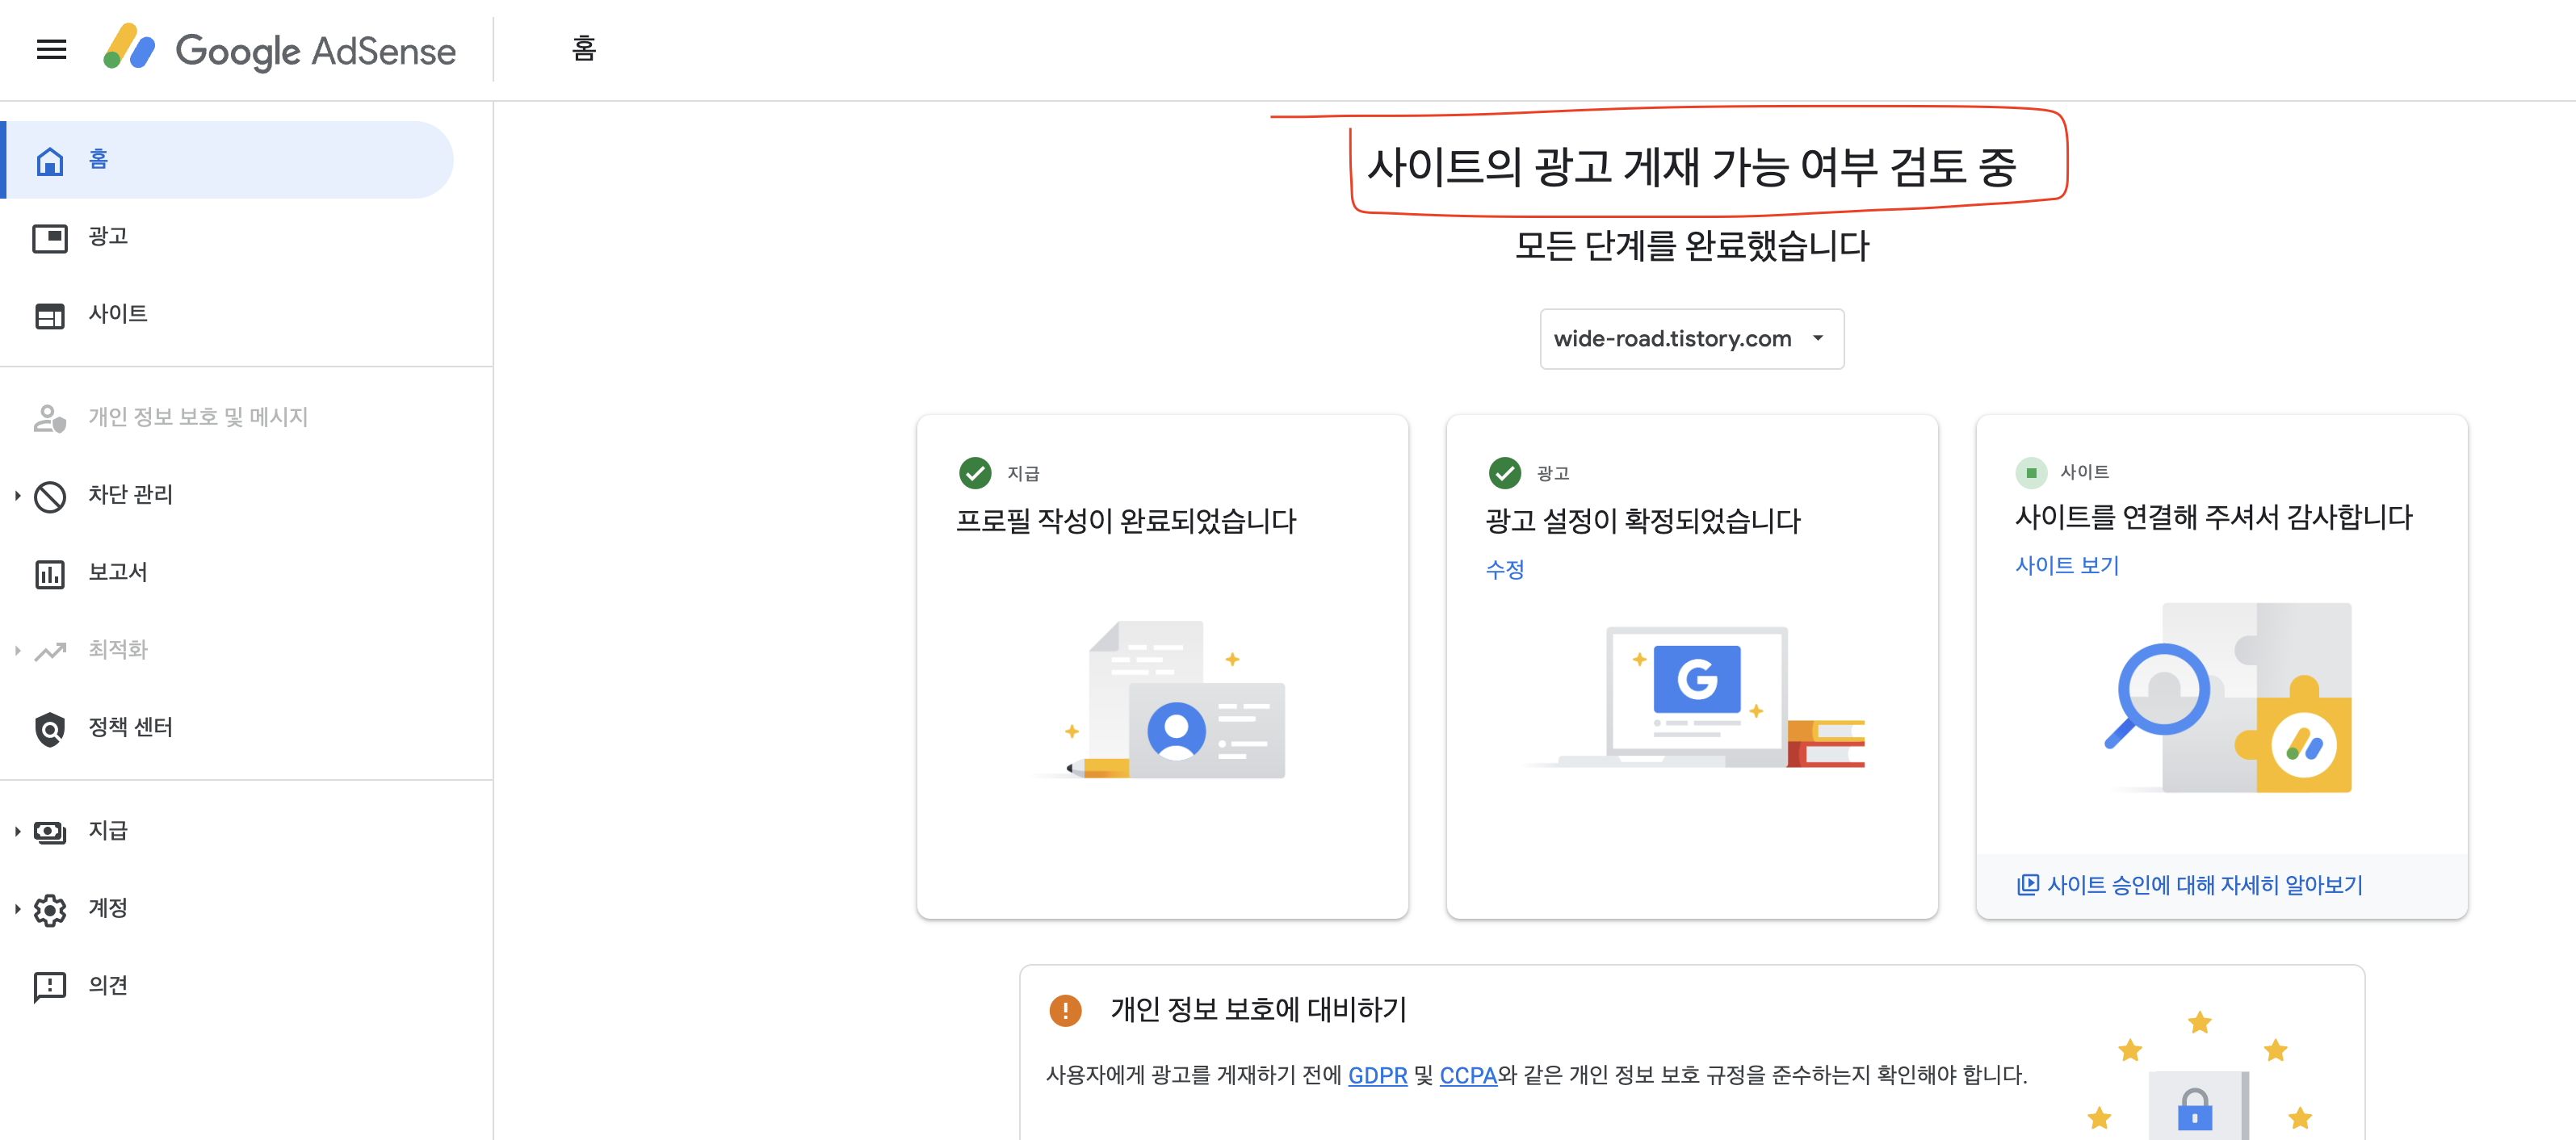
Task: Open 사이트 menu item
Action: point(118,314)
